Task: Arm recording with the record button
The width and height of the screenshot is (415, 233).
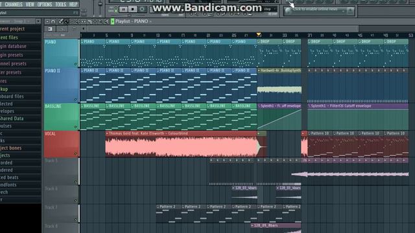Action: [142, 9]
